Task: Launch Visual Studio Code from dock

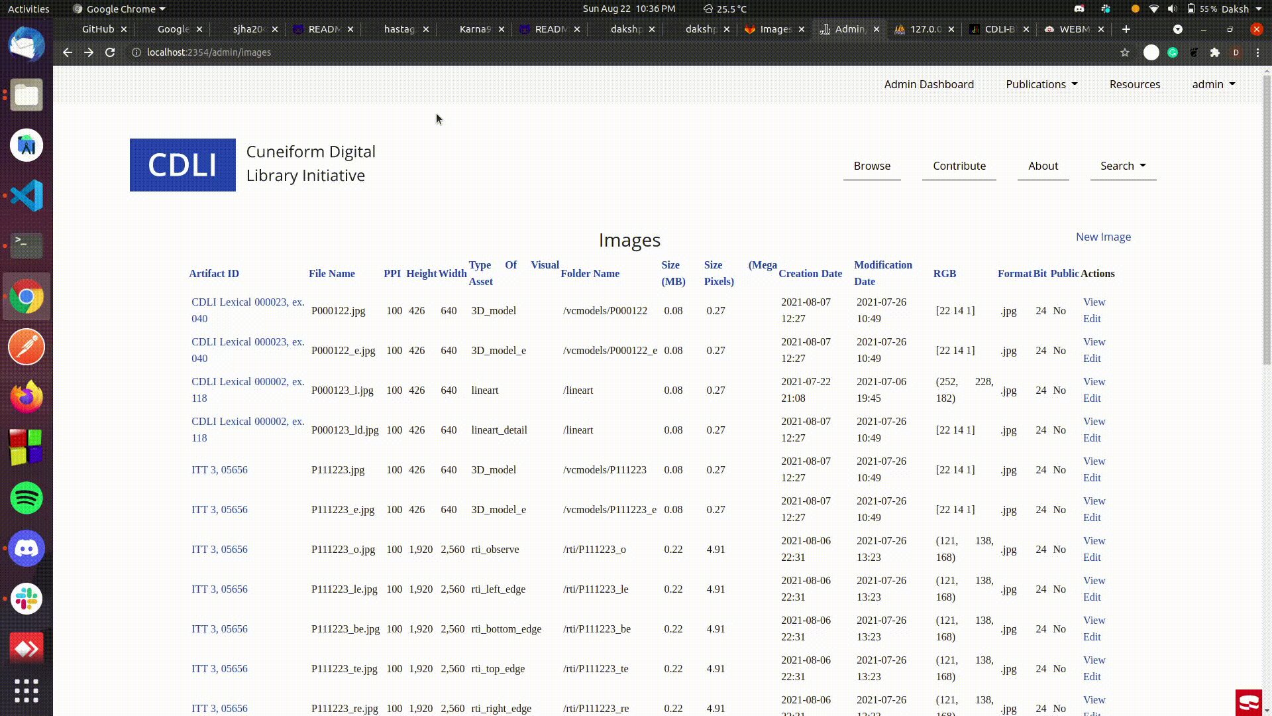Action: (x=26, y=196)
